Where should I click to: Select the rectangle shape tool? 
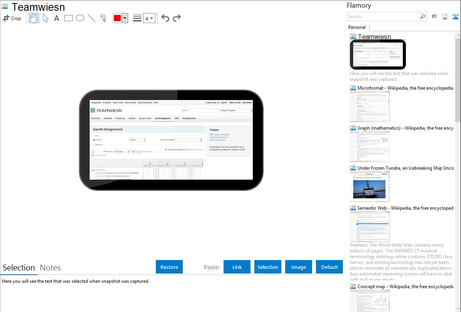point(68,18)
